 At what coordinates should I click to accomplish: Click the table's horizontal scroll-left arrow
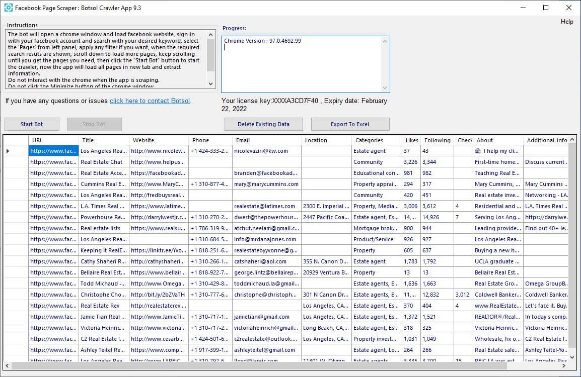(x=8, y=365)
